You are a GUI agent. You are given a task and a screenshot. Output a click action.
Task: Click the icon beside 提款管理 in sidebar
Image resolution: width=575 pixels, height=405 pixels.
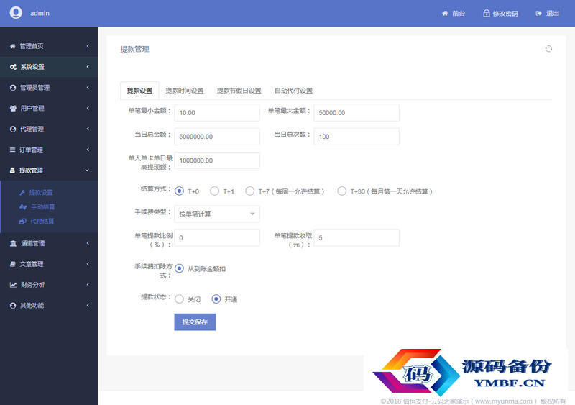(x=12, y=170)
